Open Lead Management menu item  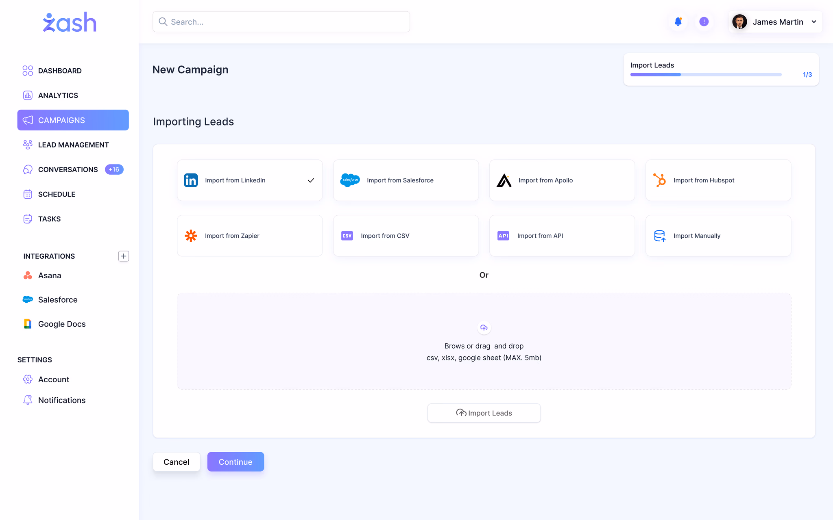(x=73, y=145)
